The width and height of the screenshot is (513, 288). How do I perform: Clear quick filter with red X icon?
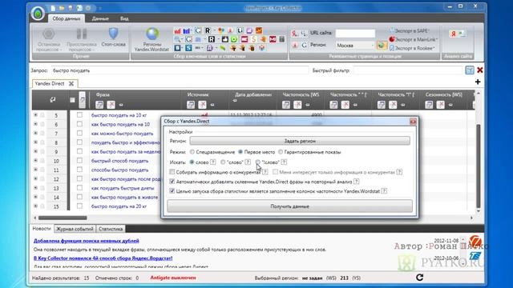click(x=480, y=70)
